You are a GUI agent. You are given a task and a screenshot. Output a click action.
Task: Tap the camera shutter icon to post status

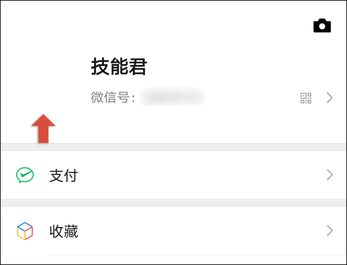[x=322, y=25]
